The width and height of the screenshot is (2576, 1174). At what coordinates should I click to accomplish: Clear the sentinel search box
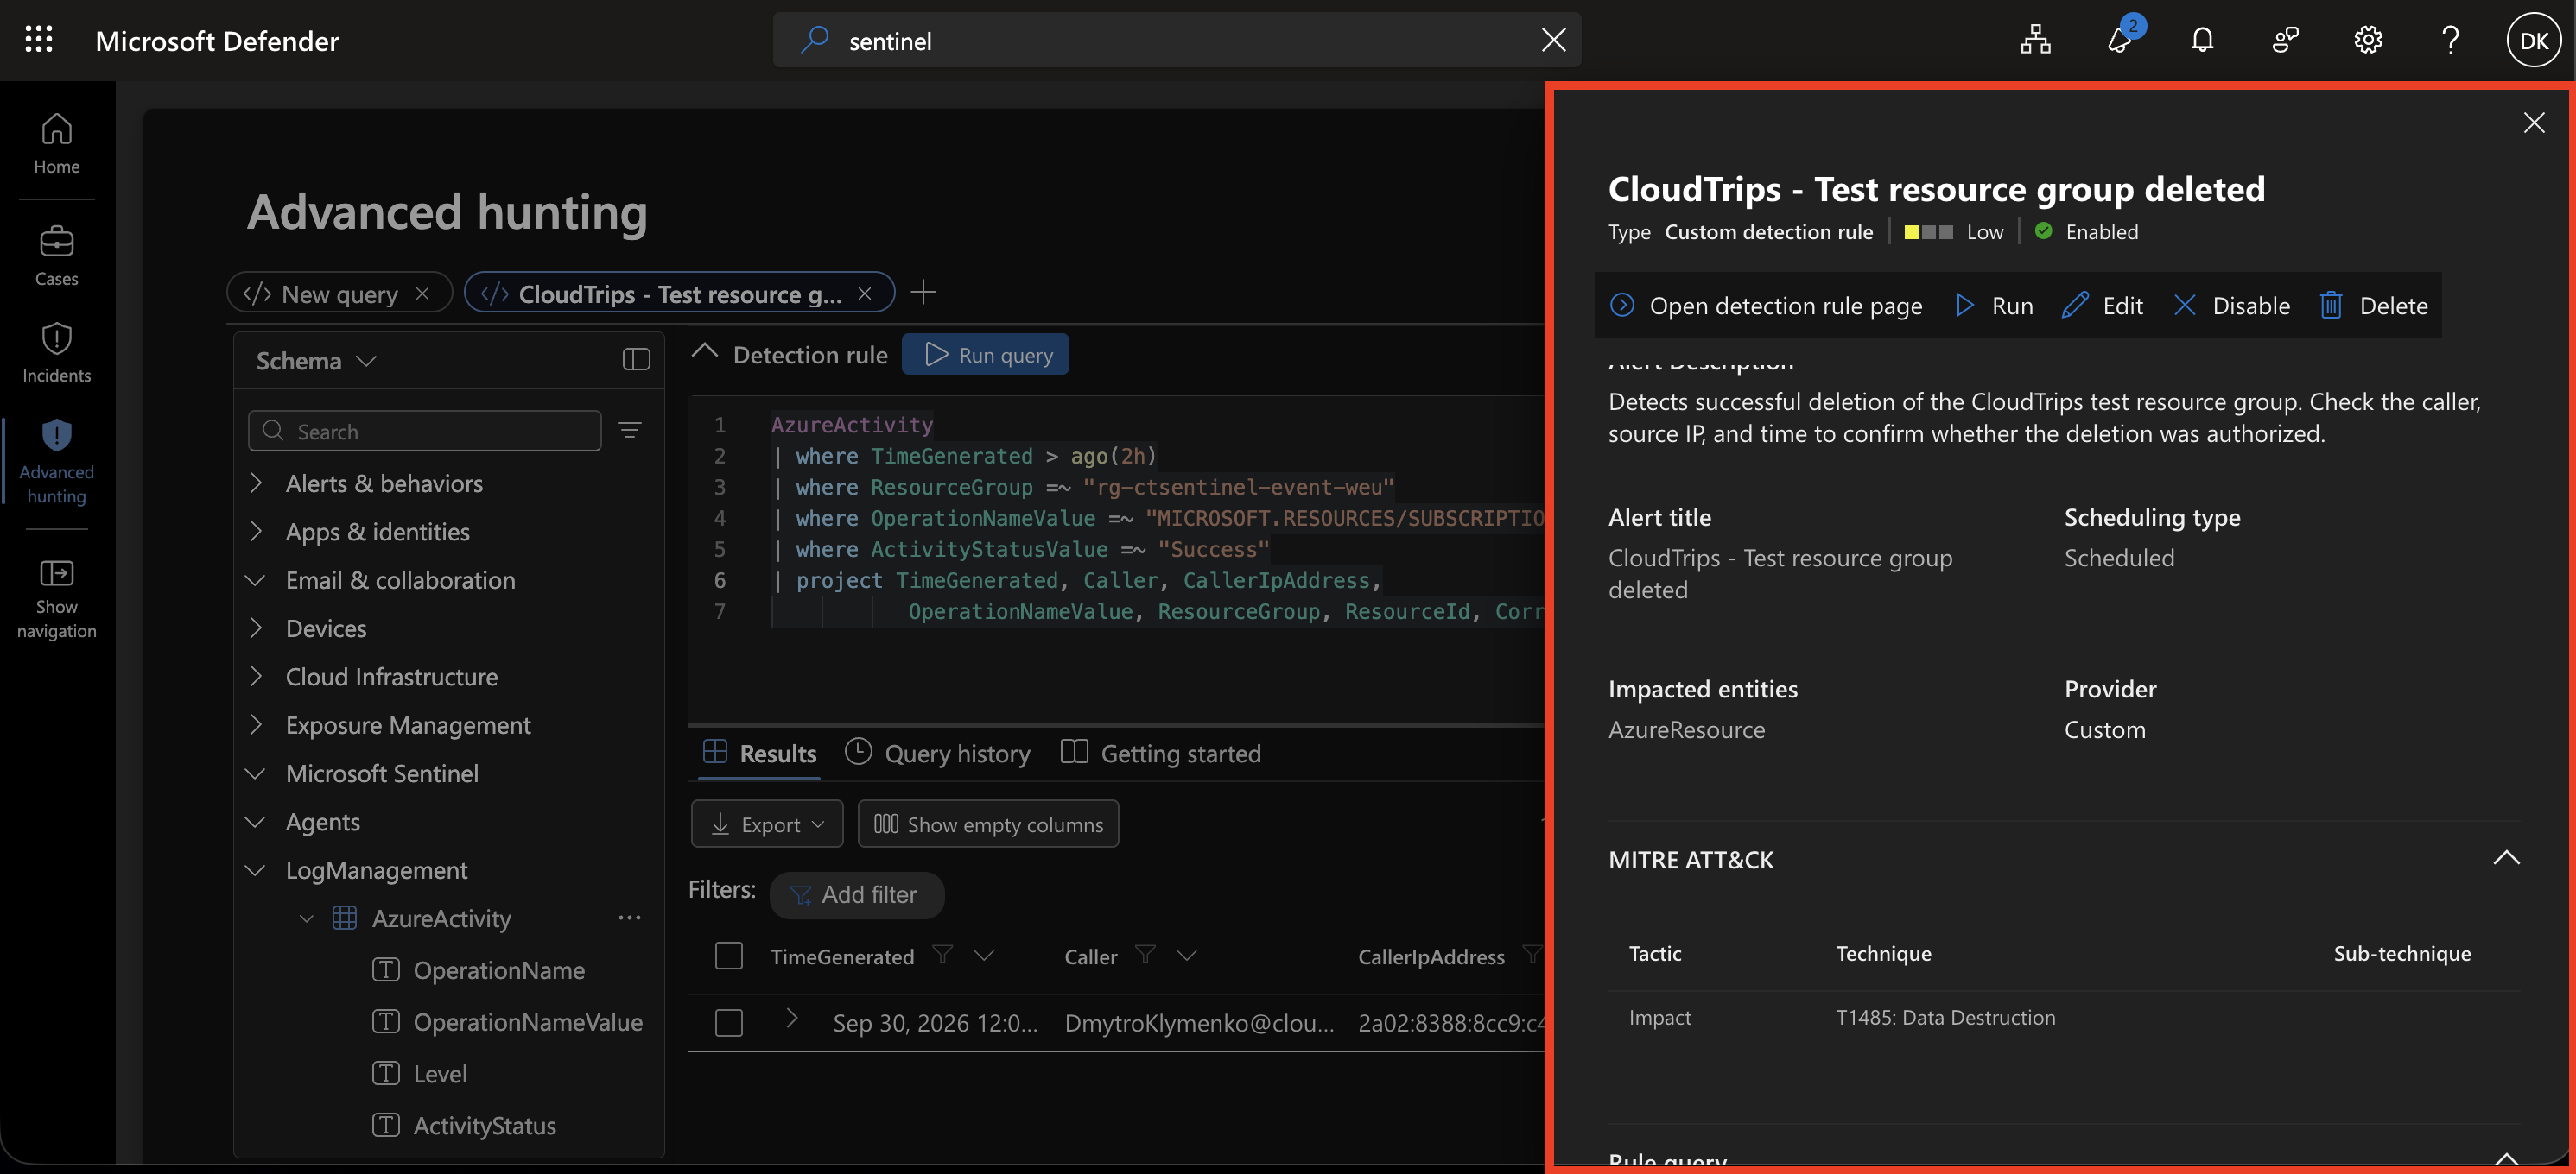(x=1553, y=40)
